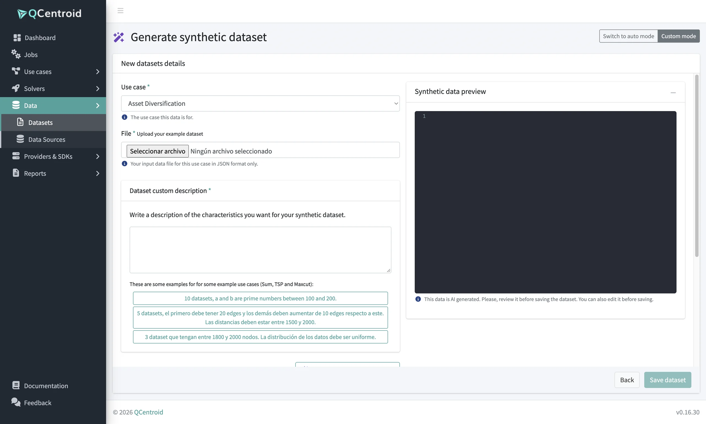Click the Dashboard grid icon
Screen dimensions: 706x424
click(17, 38)
